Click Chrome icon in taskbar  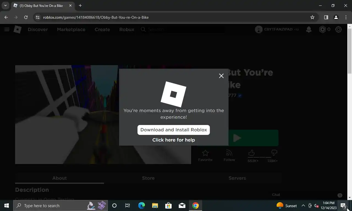(x=196, y=206)
